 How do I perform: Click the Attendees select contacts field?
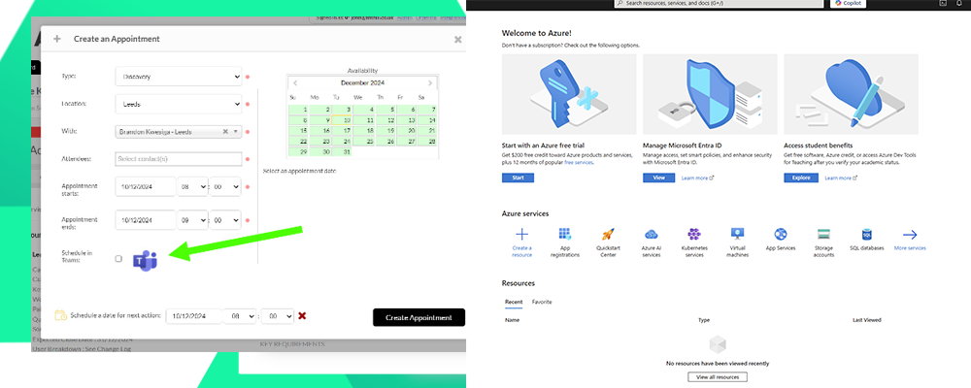pyautogui.click(x=178, y=159)
